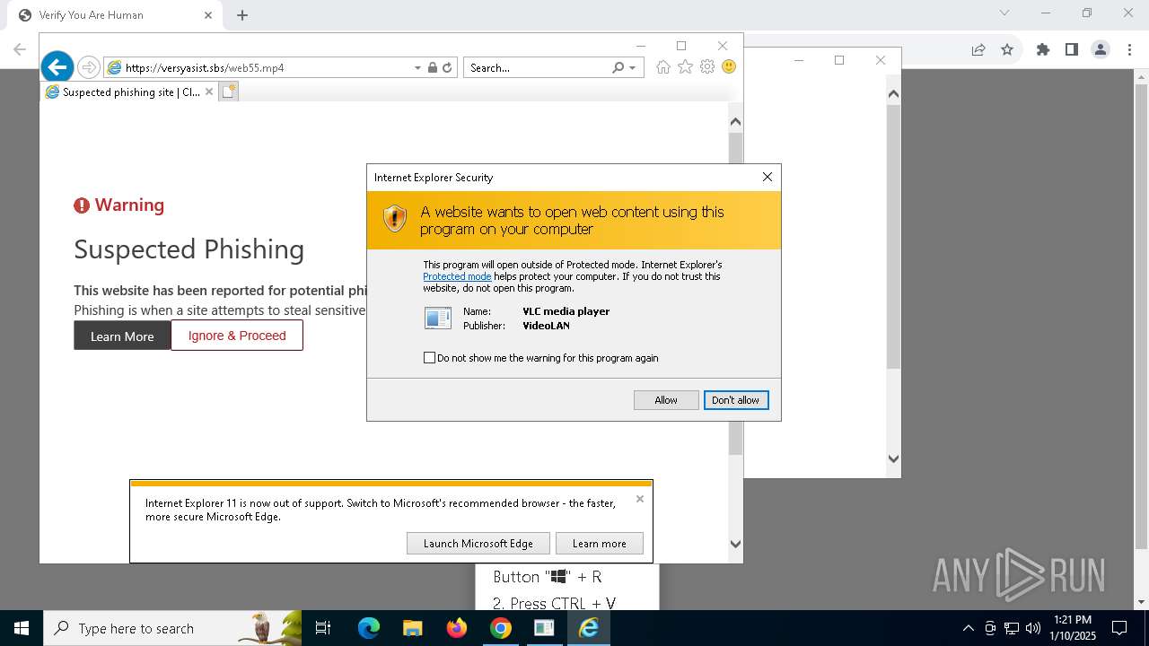Viewport: 1149px width, 646px height.
Task: Refresh the page in Internet Explorer
Action: click(x=447, y=67)
